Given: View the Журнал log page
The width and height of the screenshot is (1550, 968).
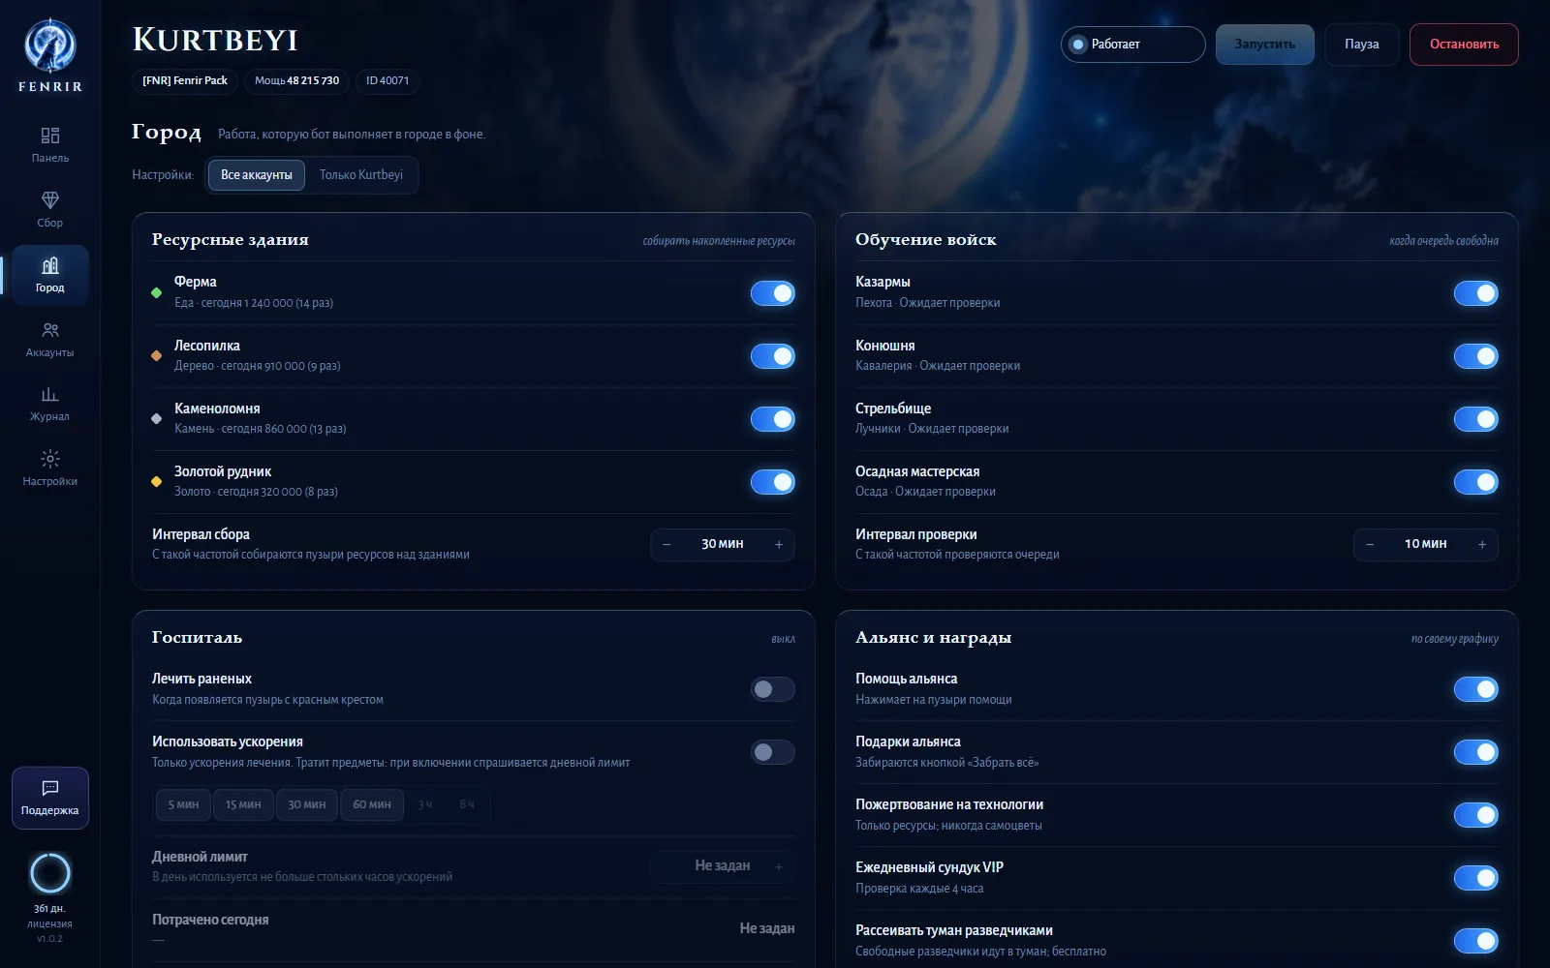Looking at the screenshot, I should pos(50,404).
